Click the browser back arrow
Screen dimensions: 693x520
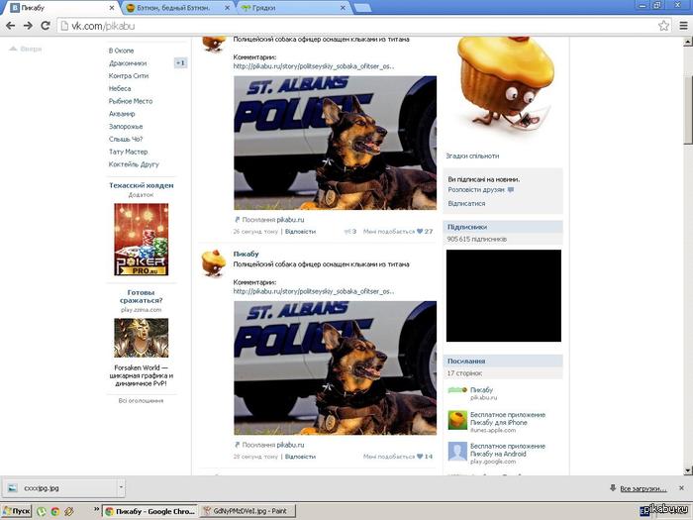(10, 25)
